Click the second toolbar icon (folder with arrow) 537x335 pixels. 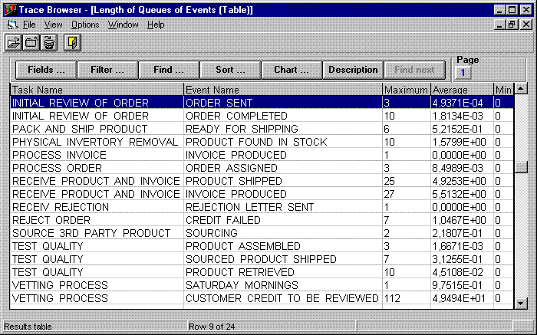coord(31,42)
